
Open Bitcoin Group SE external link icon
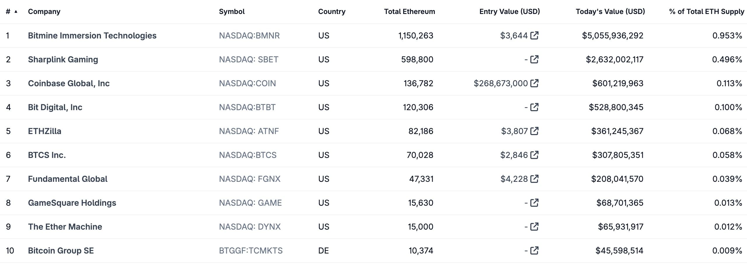coord(534,251)
